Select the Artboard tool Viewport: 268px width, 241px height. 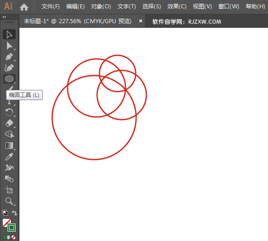[x=9, y=190]
